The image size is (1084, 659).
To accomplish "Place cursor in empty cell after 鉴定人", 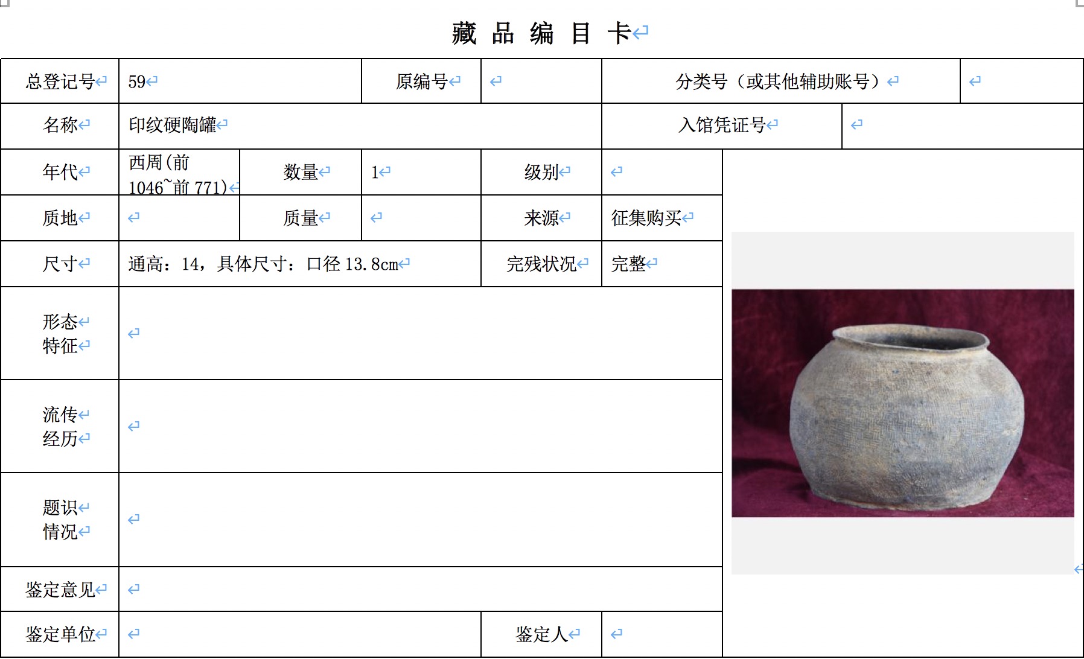I will click(x=662, y=634).
